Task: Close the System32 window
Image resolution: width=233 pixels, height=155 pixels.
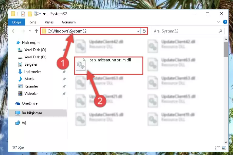Action: [x=221, y=14]
